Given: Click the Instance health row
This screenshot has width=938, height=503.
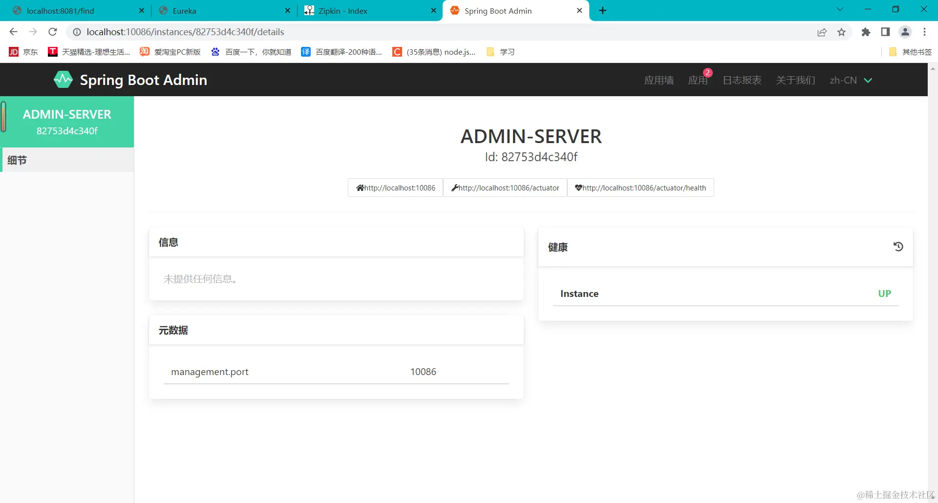Looking at the screenshot, I should (x=725, y=293).
